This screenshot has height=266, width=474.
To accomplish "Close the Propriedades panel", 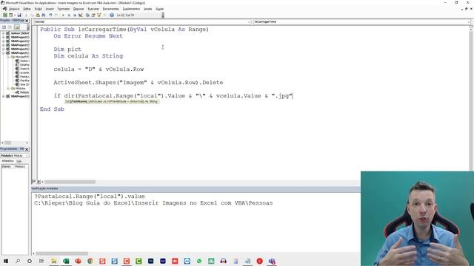I will point(27,149).
